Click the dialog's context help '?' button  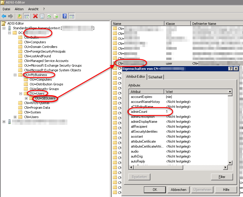231,68
